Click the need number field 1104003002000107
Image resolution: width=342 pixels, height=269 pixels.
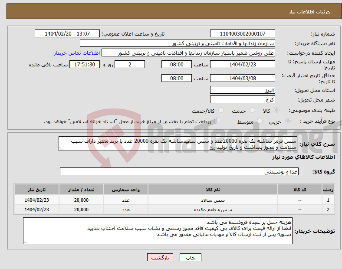pos(243,34)
